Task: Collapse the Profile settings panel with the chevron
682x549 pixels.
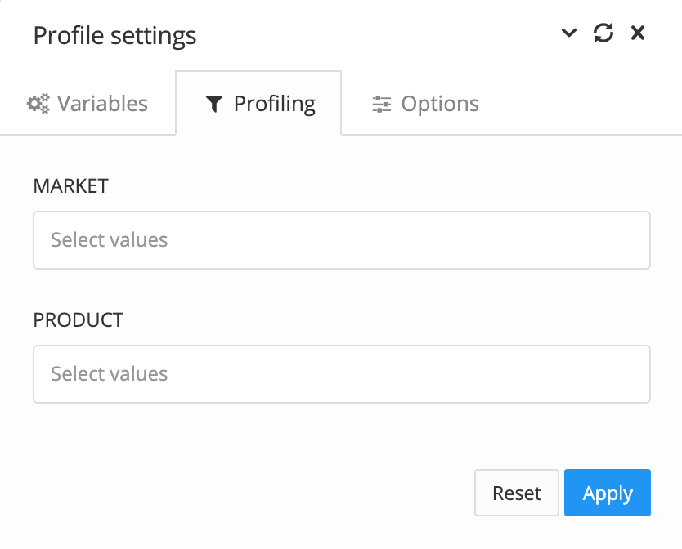Action: (x=569, y=33)
